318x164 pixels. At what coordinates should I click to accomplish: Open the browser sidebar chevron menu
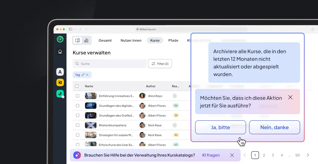(75, 29)
